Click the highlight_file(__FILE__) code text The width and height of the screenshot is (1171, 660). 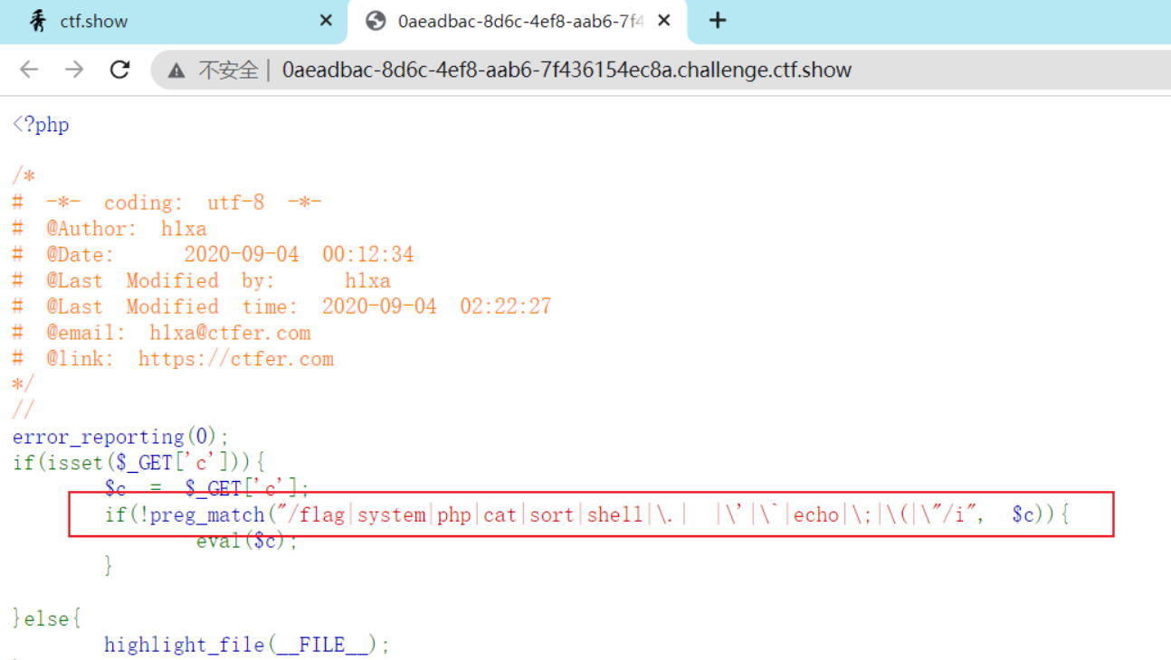click(245, 644)
